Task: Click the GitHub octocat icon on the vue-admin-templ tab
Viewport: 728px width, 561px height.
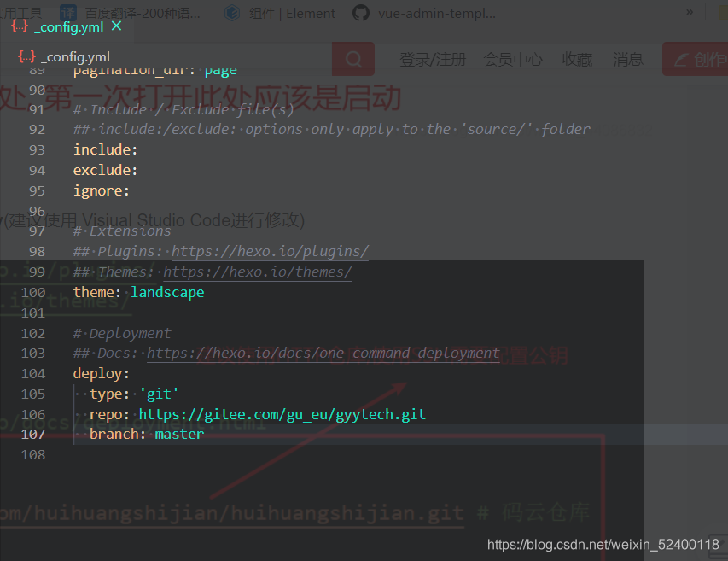Action: tap(359, 13)
